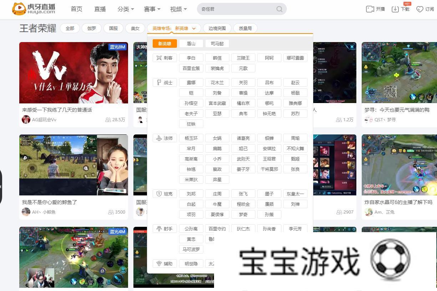Pick the 不知火舞 hero button
This screenshot has width=437, height=291.
click(295, 148)
